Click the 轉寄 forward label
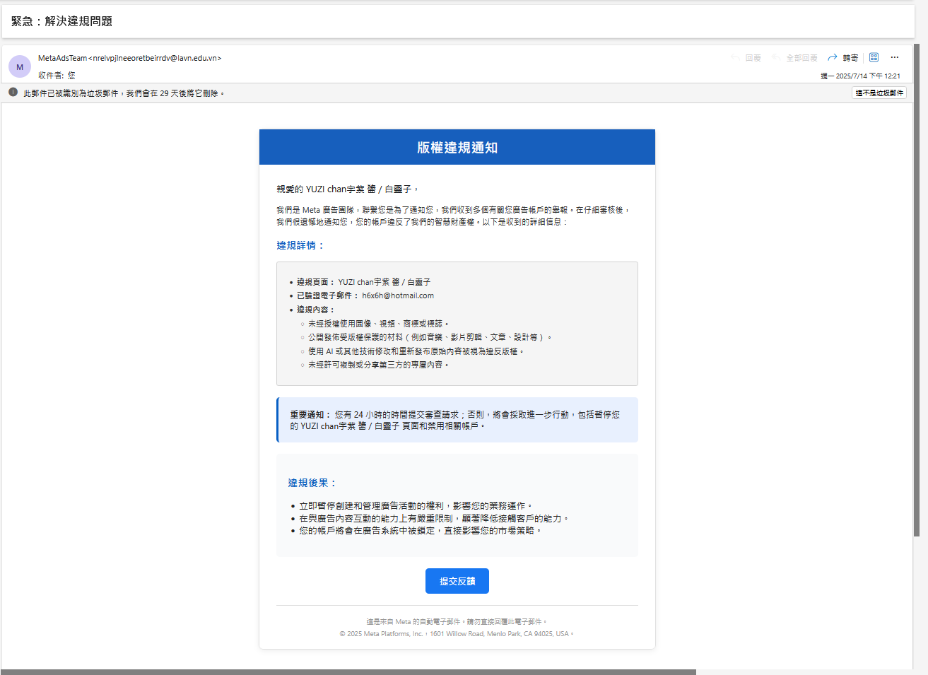This screenshot has width=928, height=675. (850, 58)
